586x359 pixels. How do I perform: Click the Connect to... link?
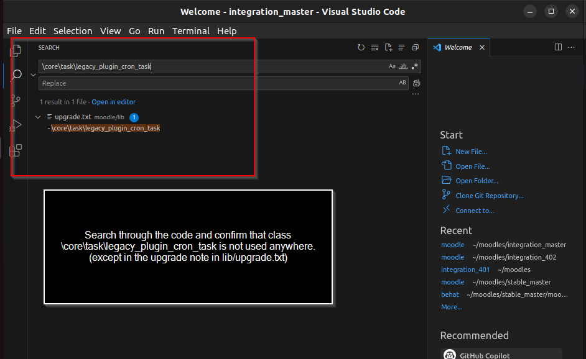pos(475,211)
